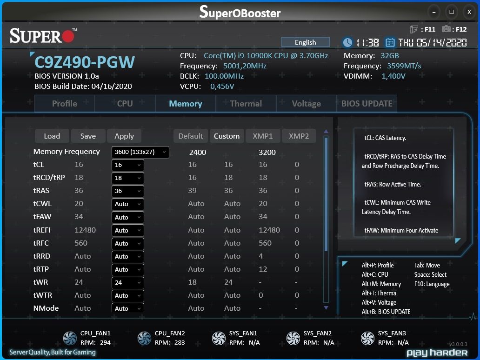Click the calendar icon beside the date
Screen dimensions: 480x360
390,42
